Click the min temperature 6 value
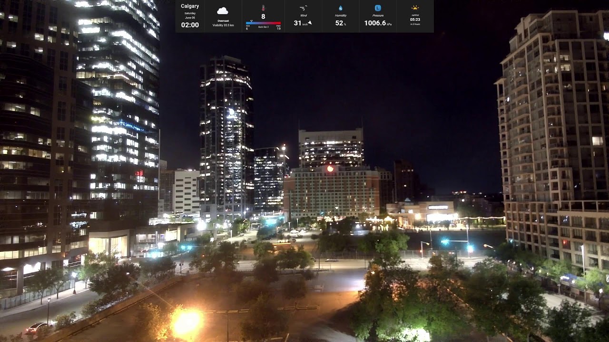The width and height of the screenshot is (609, 342). click(x=247, y=28)
